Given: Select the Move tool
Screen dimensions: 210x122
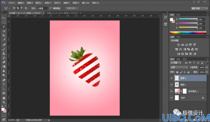Looking at the screenshot, I should [4, 18].
